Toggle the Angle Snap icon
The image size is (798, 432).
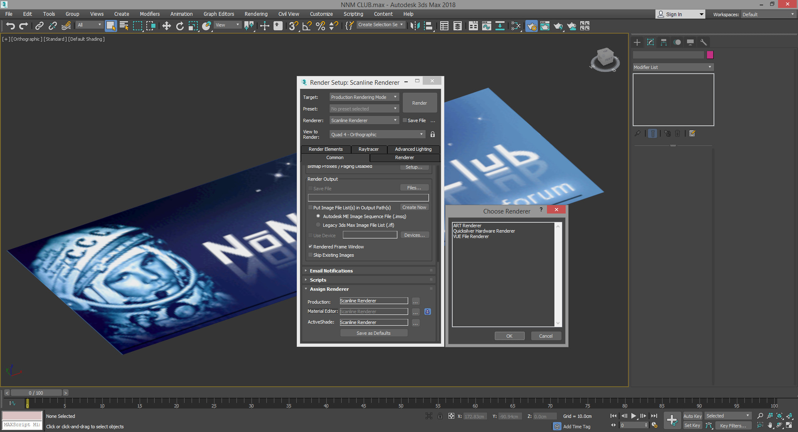[307, 26]
